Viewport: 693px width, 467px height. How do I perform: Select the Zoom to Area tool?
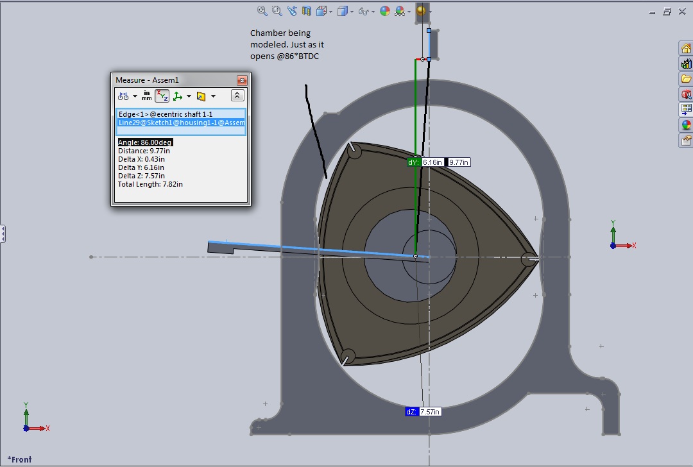pos(277,11)
